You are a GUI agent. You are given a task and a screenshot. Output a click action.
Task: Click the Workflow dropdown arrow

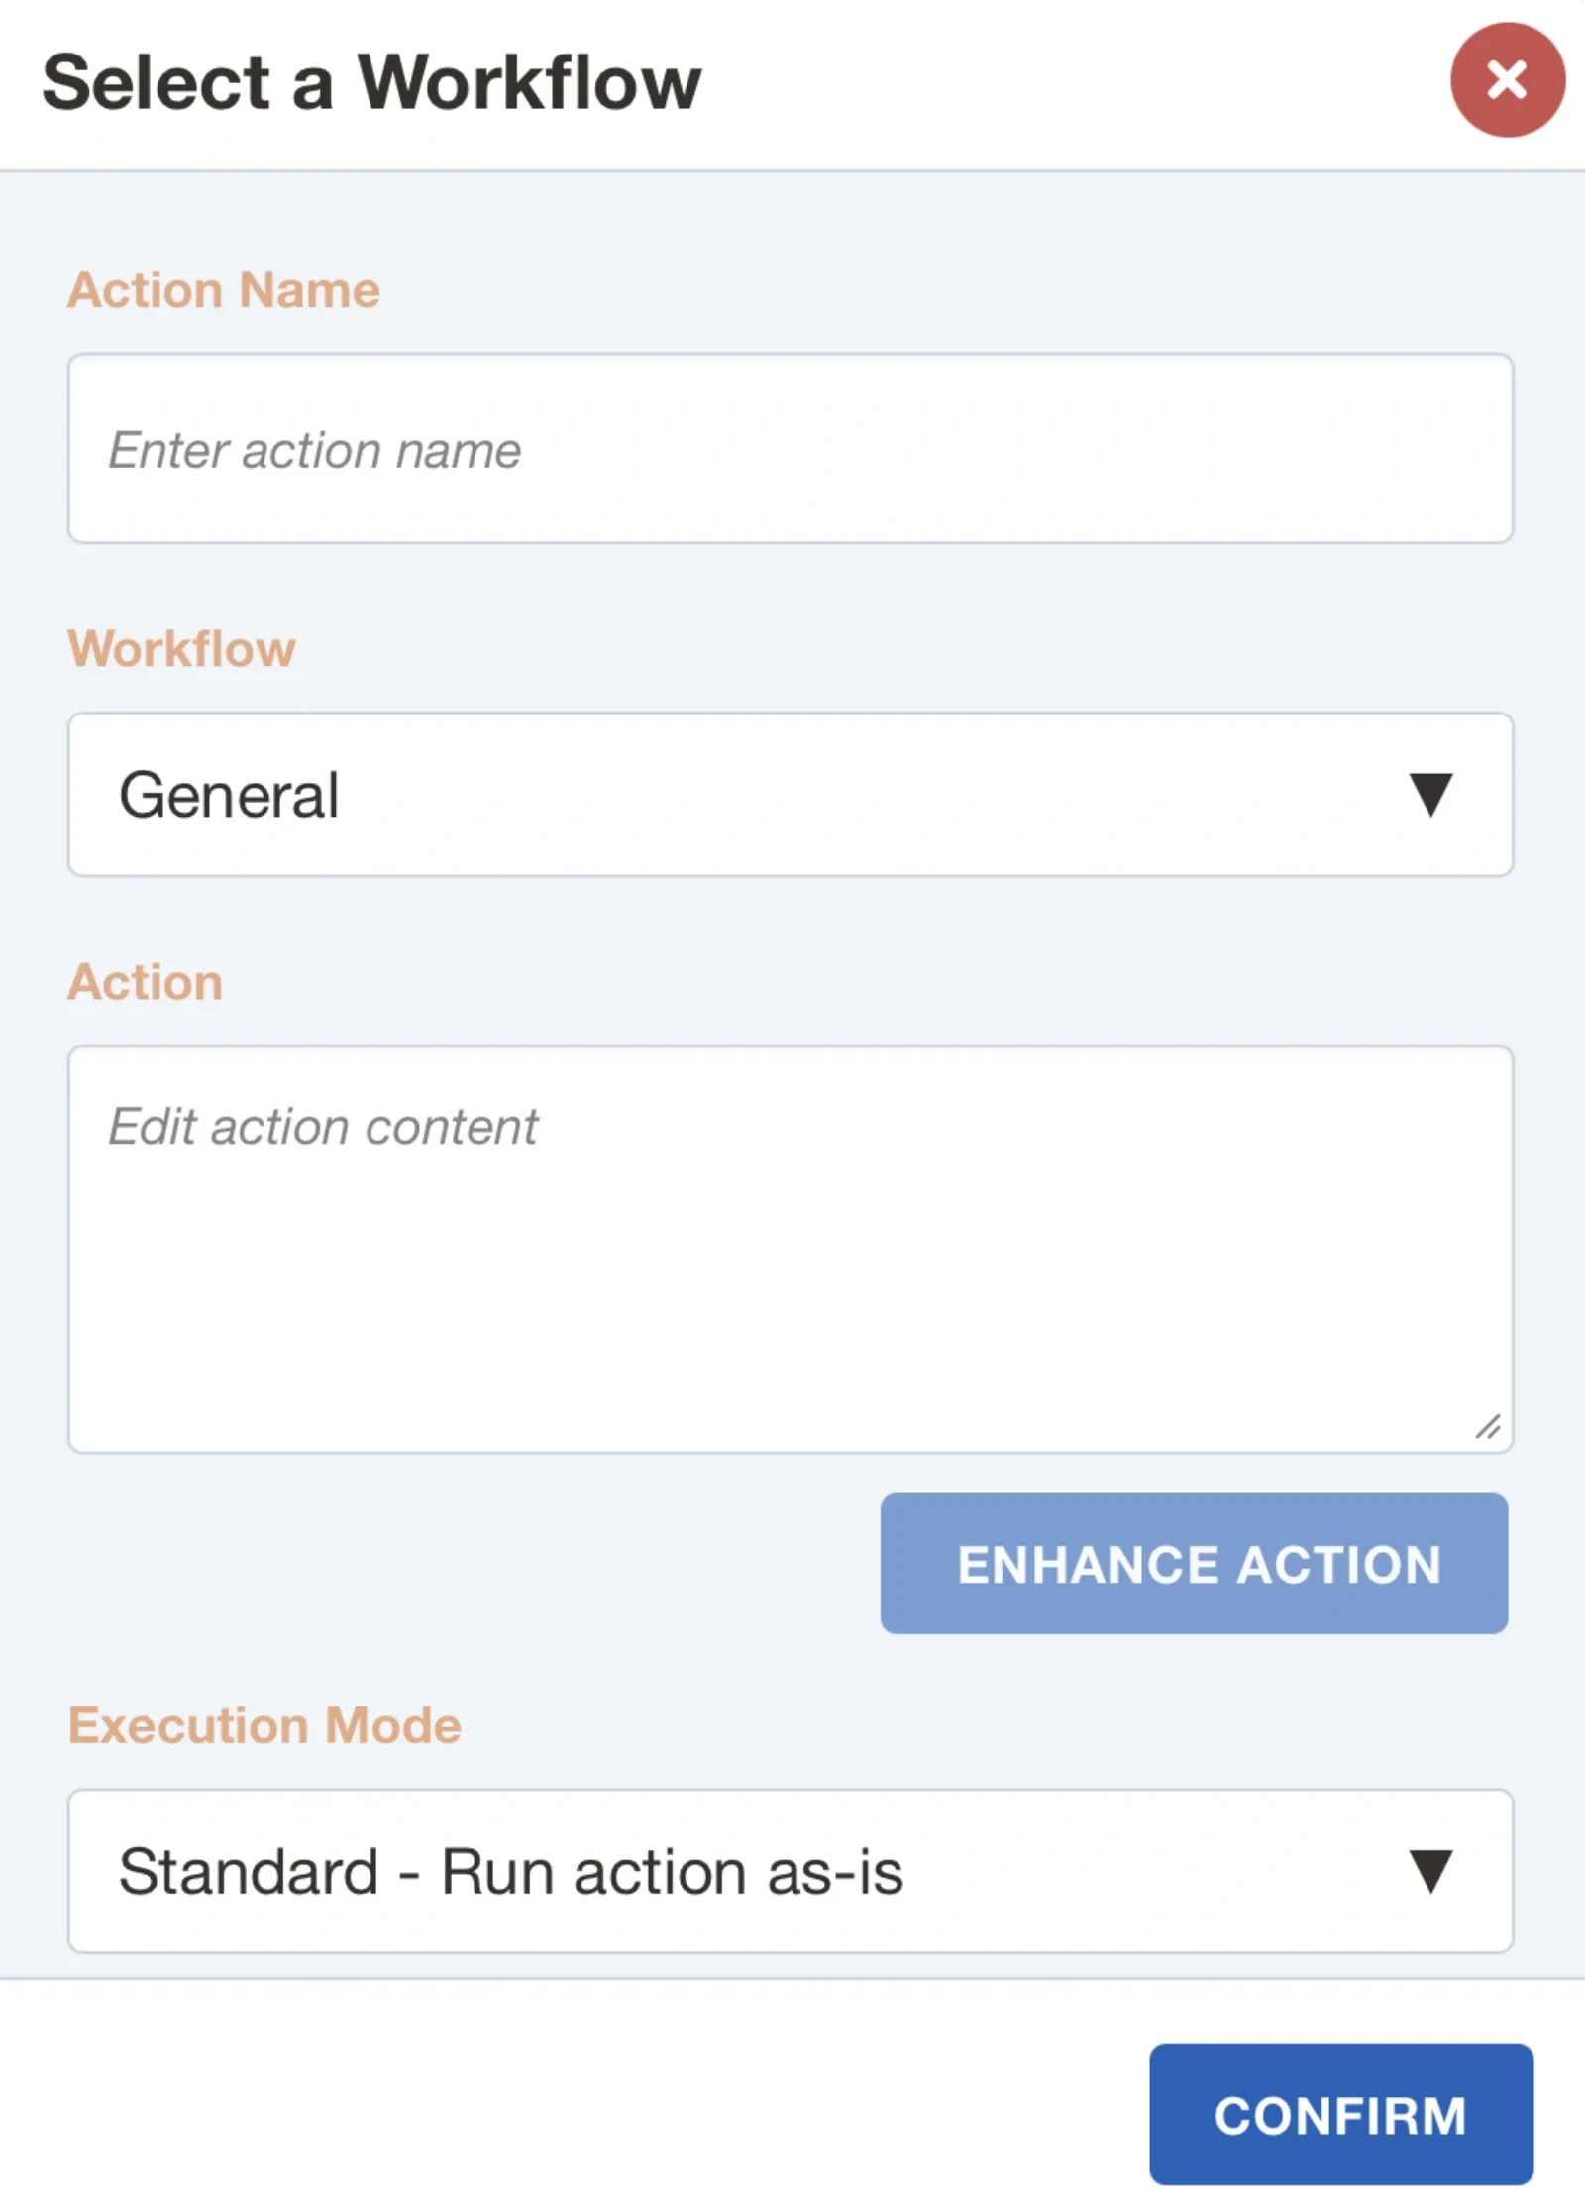point(1428,793)
